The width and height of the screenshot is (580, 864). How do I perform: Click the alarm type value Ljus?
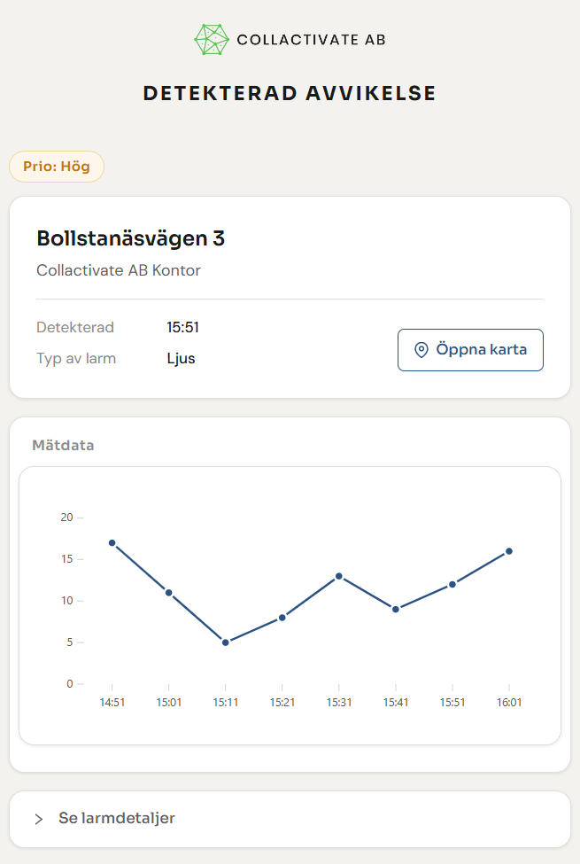(x=181, y=359)
